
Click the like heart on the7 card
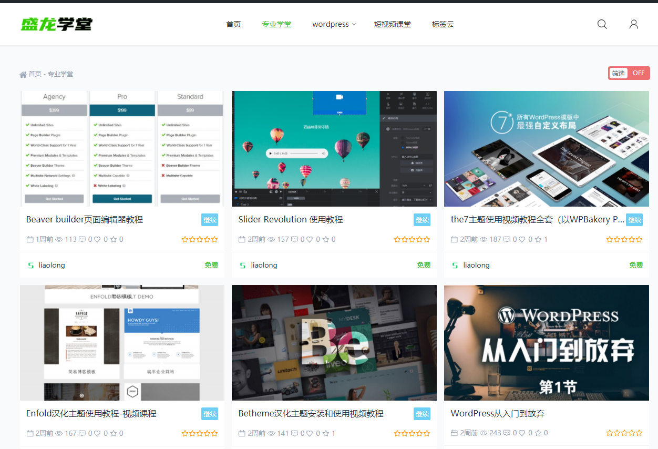[522, 239]
